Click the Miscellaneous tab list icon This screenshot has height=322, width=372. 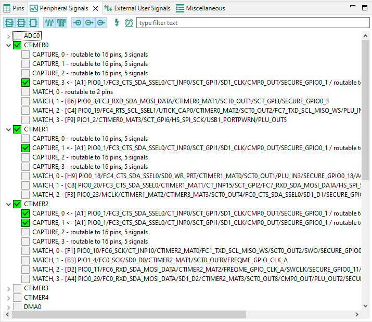[180, 8]
